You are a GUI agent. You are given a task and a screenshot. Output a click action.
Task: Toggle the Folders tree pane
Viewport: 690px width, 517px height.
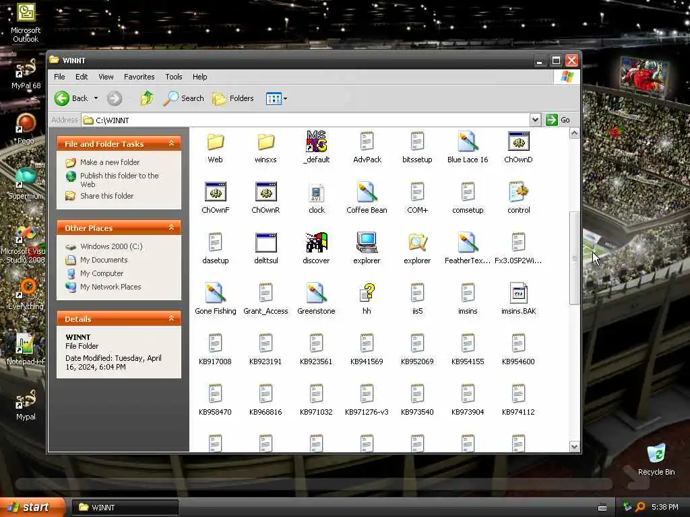click(233, 98)
